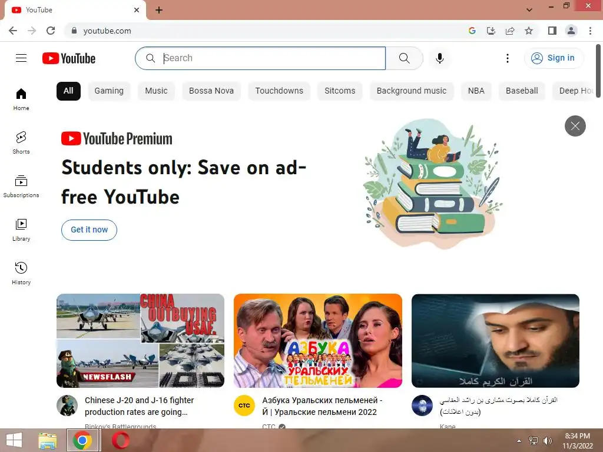This screenshot has height=452, width=603.
Task: Click the Binkov's Battlegrounds channel avatar
Action: [67, 406]
